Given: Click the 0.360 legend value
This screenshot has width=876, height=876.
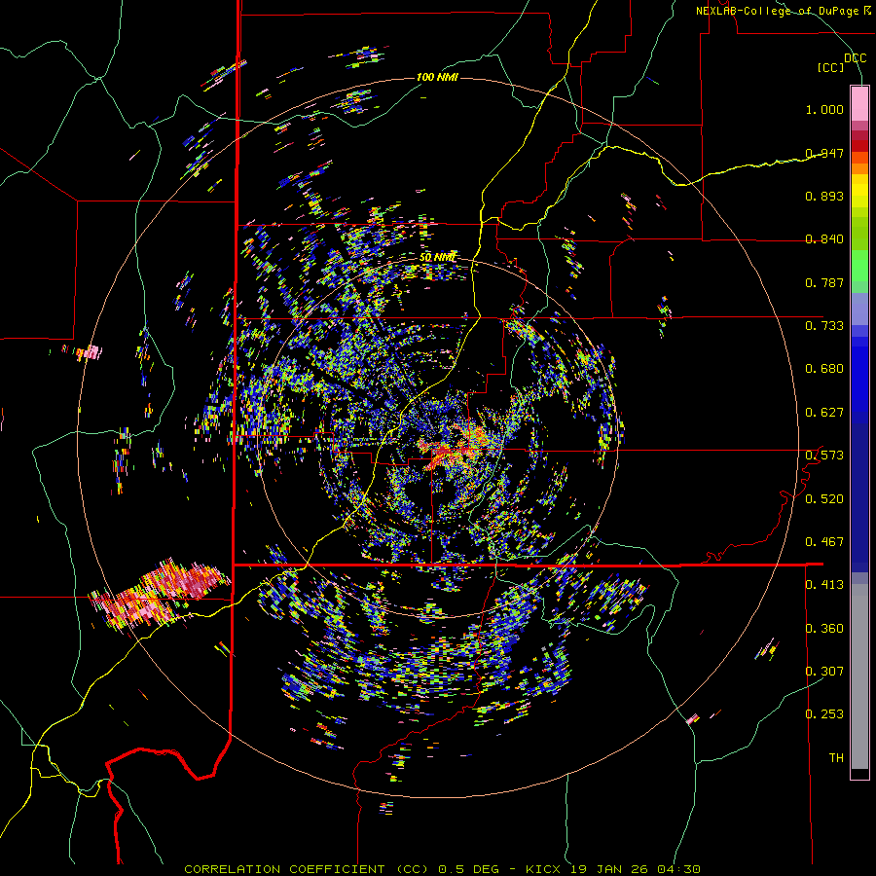Looking at the screenshot, I should click(x=824, y=629).
